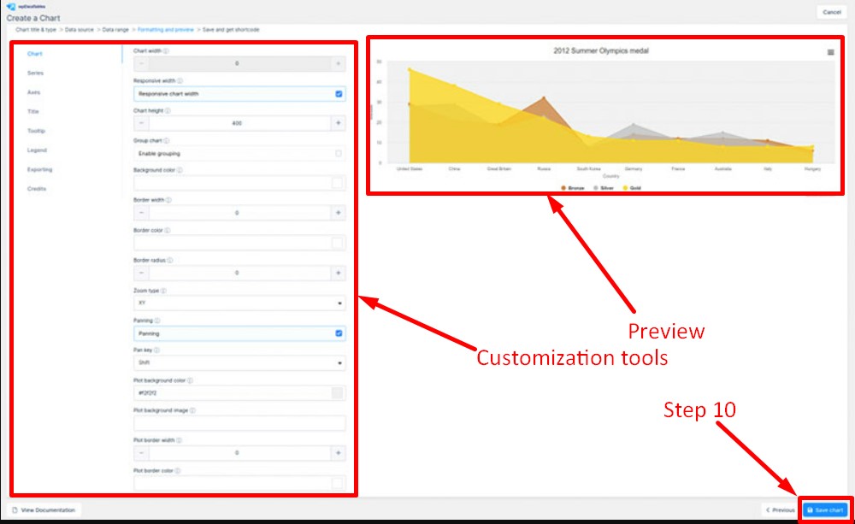Toggle Gold series in chart legend
Screen dimensions: 855x524
tap(632, 188)
